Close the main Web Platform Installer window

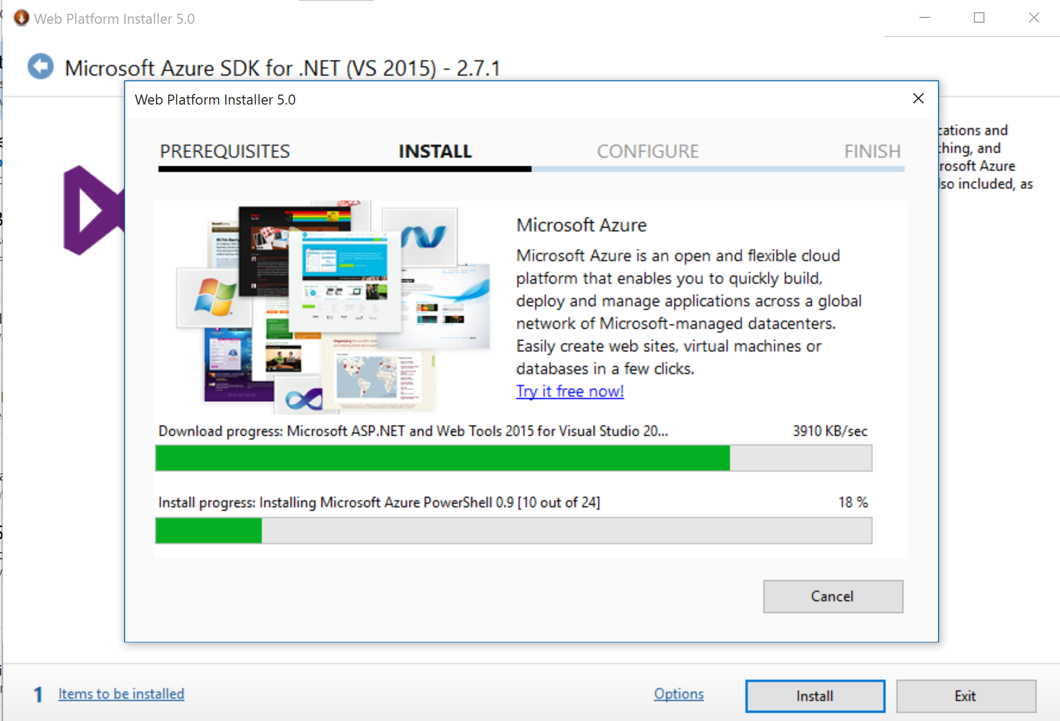[x=1034, y=17]
